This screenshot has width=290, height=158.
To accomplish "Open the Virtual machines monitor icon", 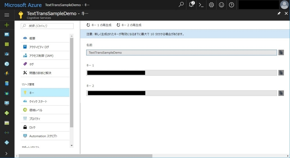I will tap(7, 103).
